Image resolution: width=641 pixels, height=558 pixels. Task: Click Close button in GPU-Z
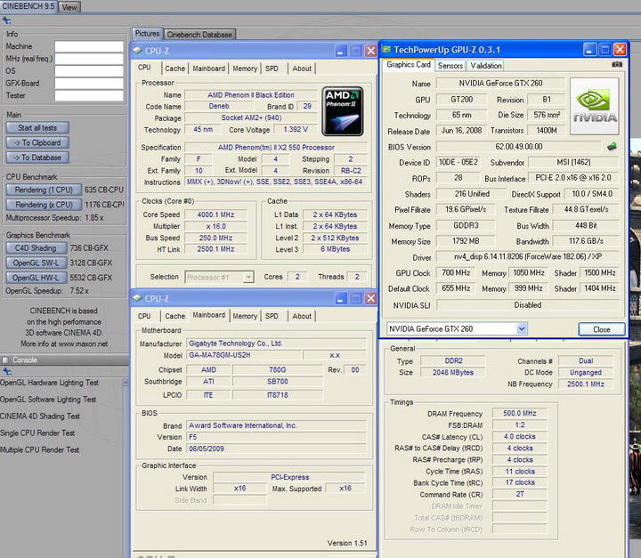click(x=602, y=329)
